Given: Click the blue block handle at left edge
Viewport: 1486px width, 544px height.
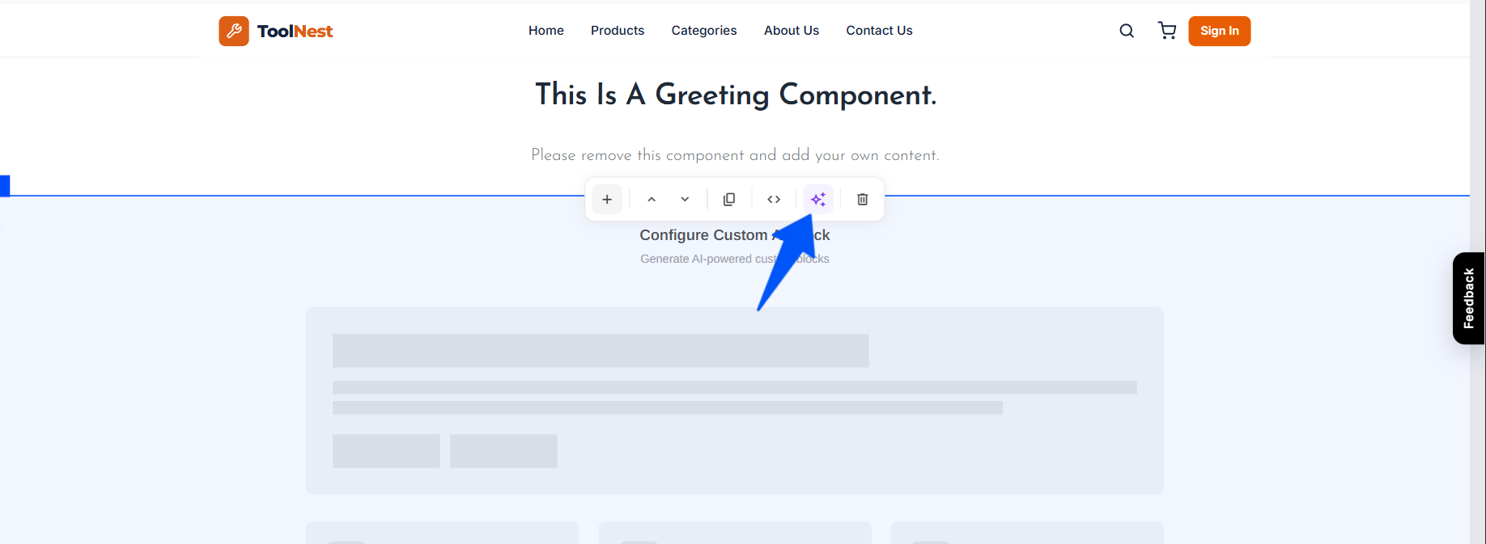Looking at the screenshot, I should [x=5, y=186].
